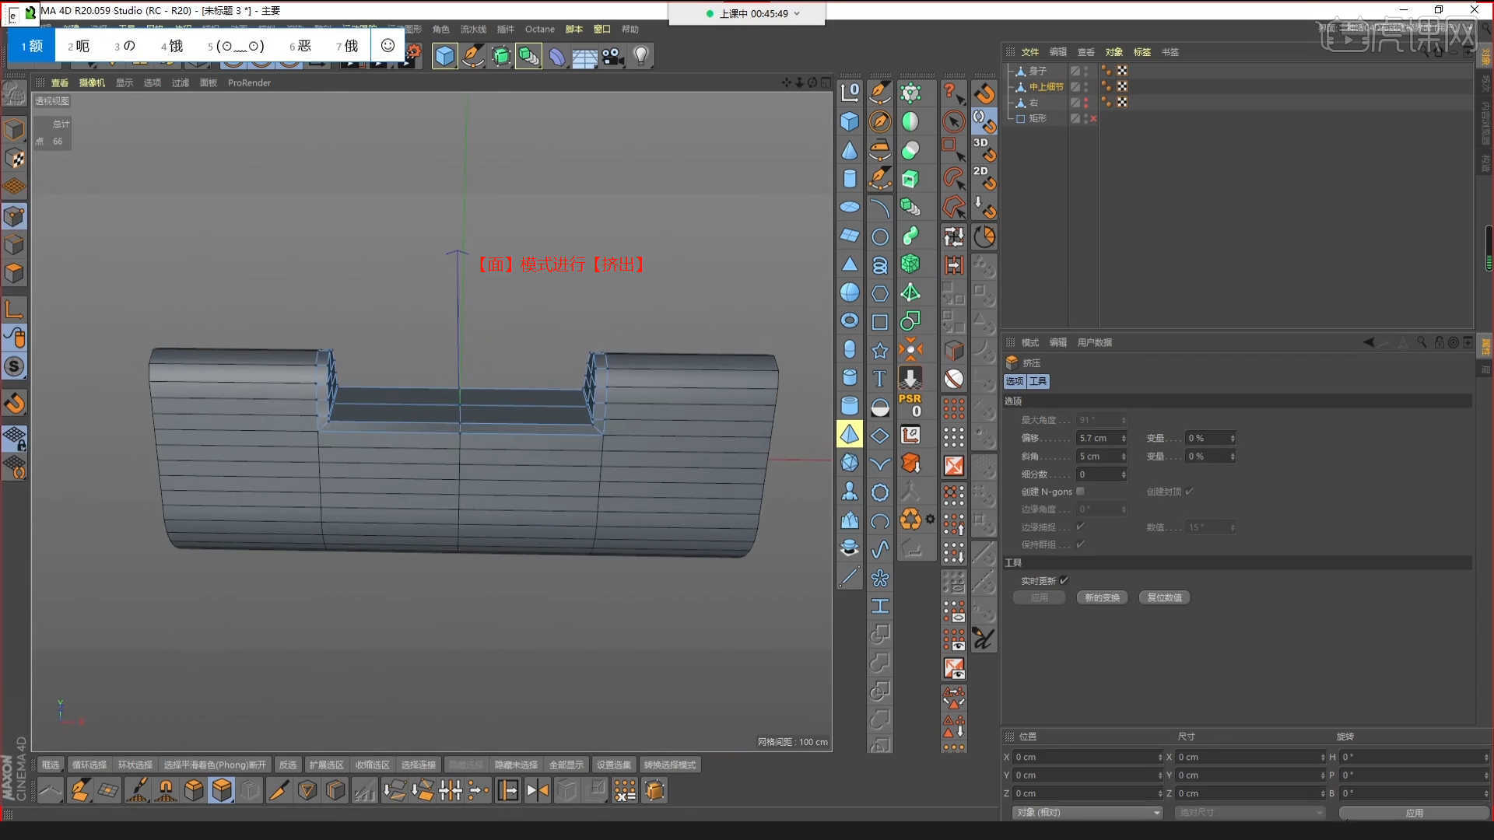Select the Torus primitive in the palette
Image resolution: width=1494 pixels, height=840 pixels.
pos(850,320)
